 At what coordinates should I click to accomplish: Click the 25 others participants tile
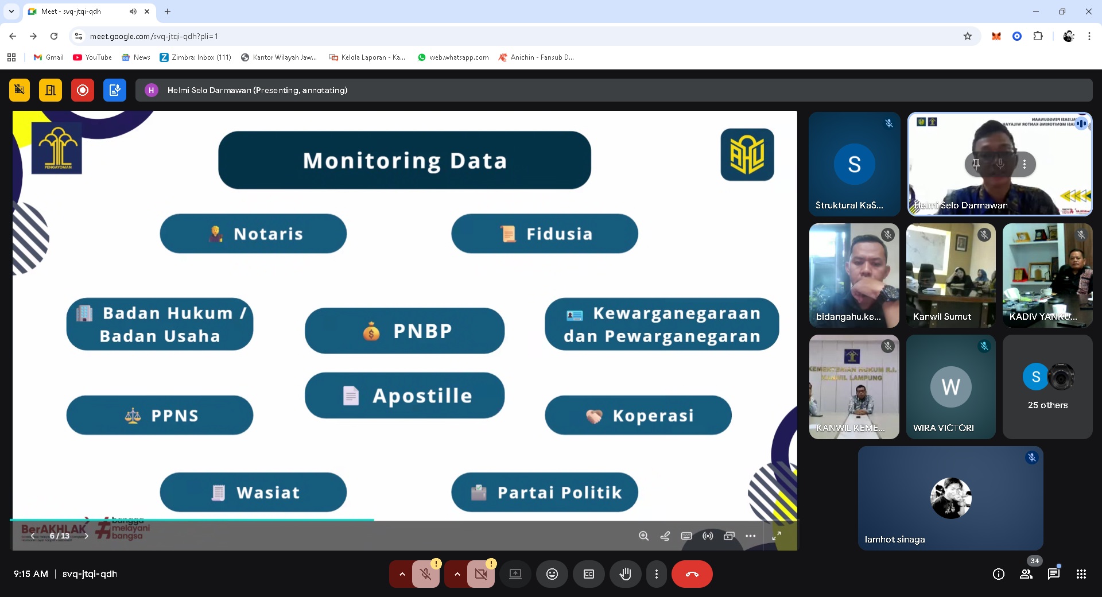click(1047, 387)
